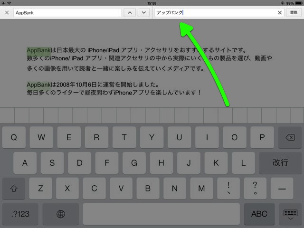Tap the V key
Image resolution: width=304 pixels, height=228 pixels.
click(121, 189)
